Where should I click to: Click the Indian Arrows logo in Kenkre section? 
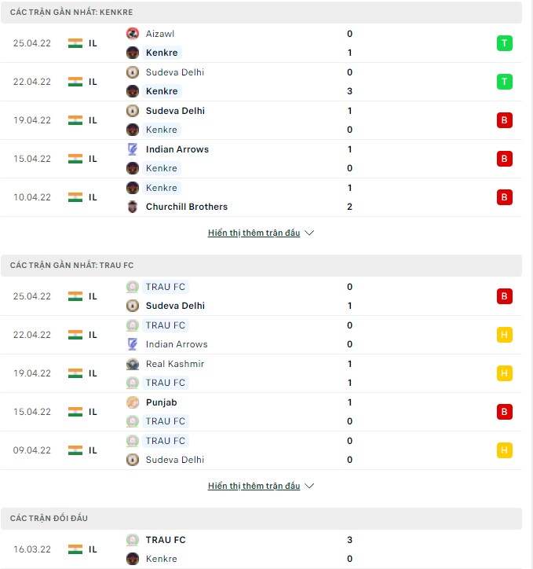click(133, 149)
